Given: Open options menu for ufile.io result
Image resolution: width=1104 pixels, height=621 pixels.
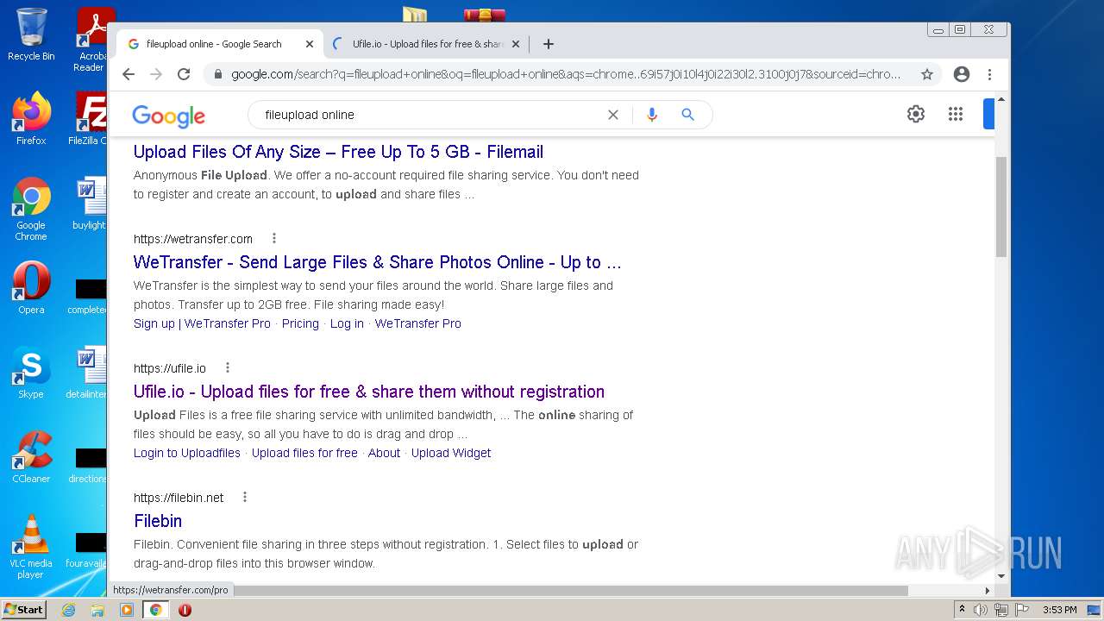Looking at the screenshot, I should tap(228, 367).
